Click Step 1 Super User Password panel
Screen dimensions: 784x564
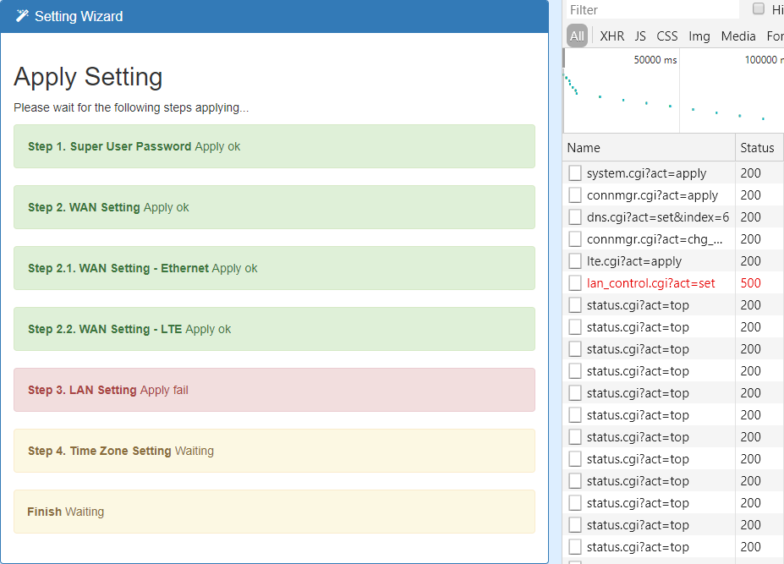point(274,146)
